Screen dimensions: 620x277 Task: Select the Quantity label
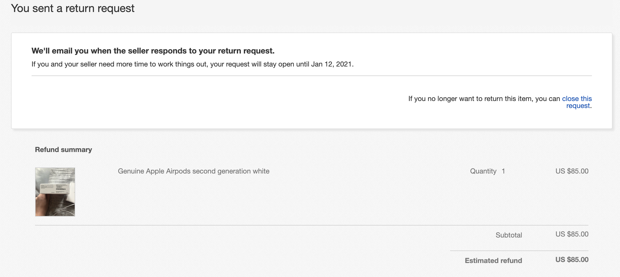coord(483,171)
